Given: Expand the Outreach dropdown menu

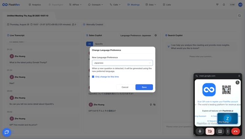Looking at the screenshot, I should 95,5.
